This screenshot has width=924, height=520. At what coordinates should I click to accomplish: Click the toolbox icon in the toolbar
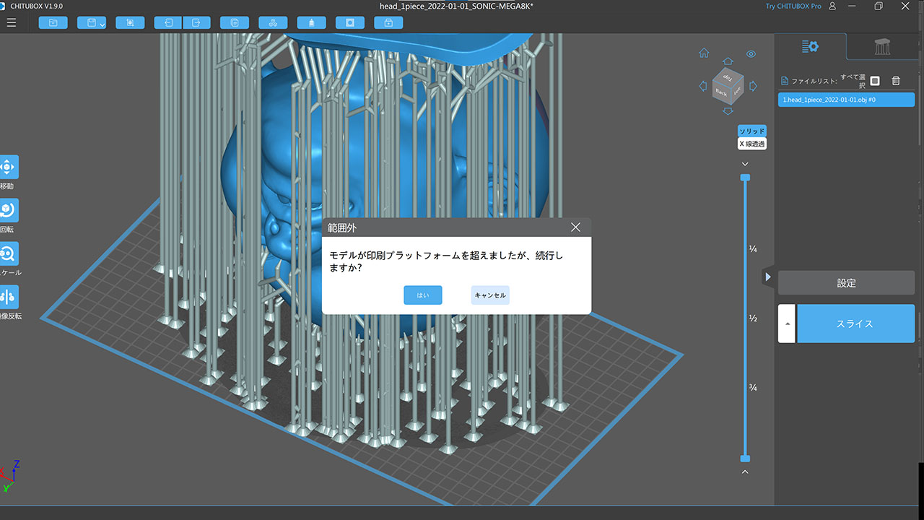388,22
